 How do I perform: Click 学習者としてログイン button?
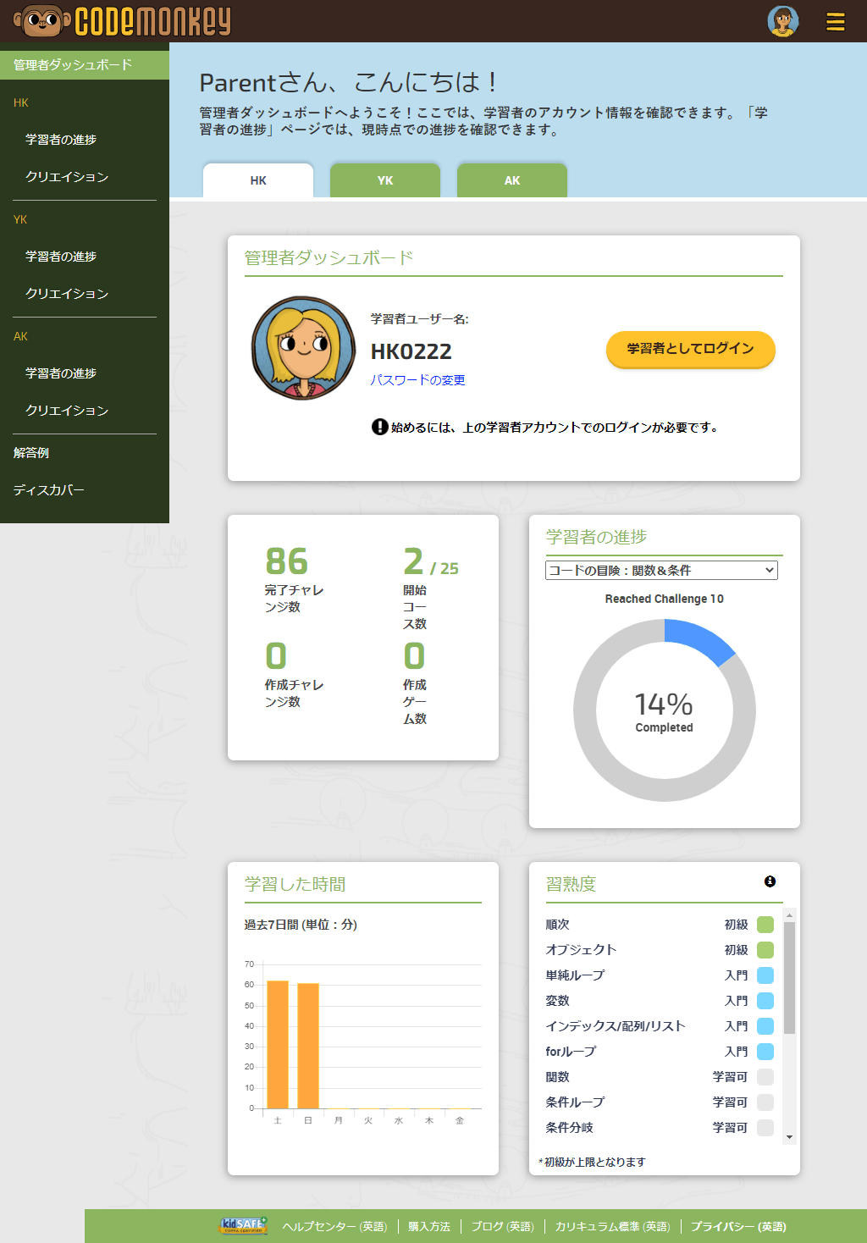[x=690, y=349]
